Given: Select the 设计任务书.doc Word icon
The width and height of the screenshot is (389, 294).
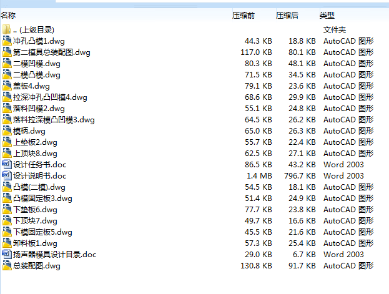Looking at the screenshot, I should [x=7, y=165].
